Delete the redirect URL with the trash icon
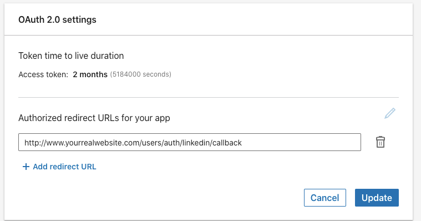Viewport: 421px width, 221px height. (x=380, y=142)
